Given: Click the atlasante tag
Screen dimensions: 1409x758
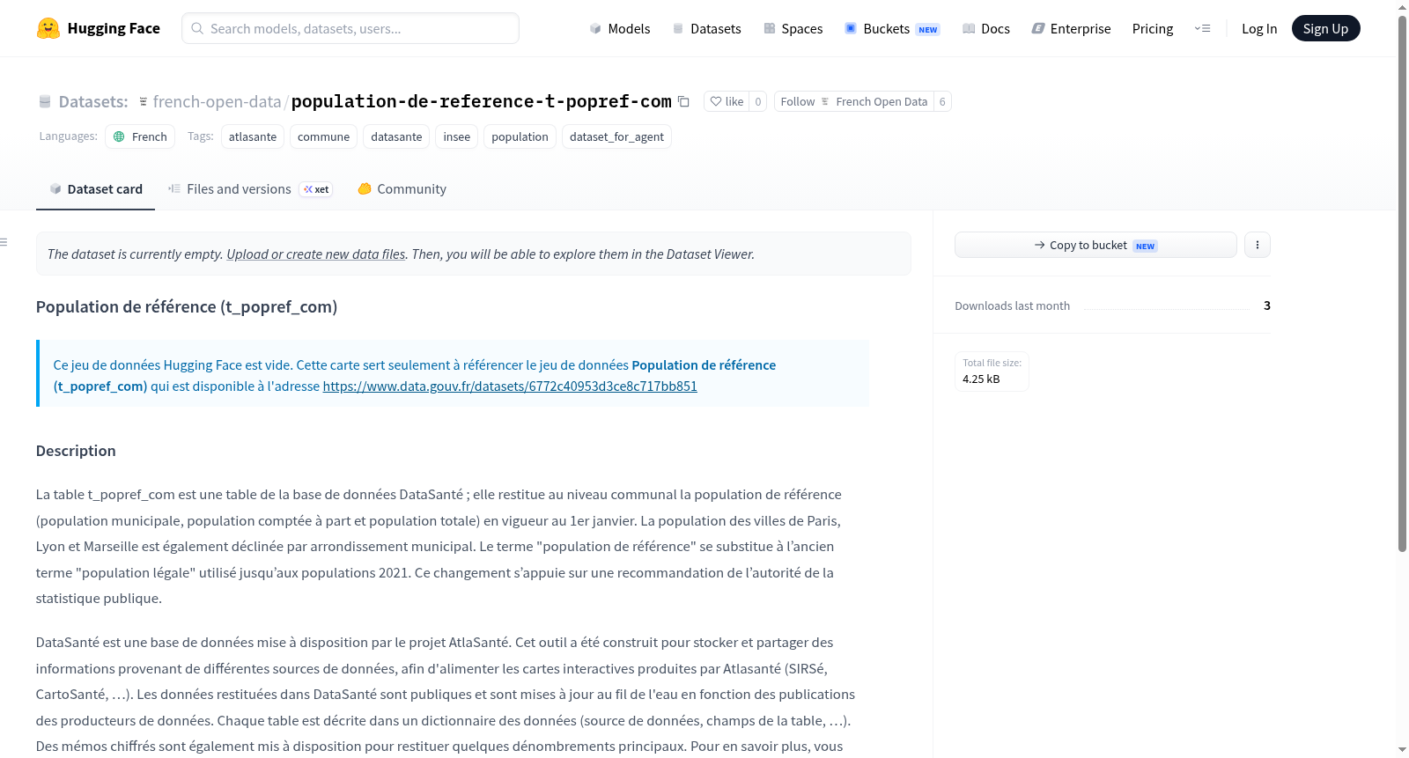Looking at the screenshot, I should tap(253, 136).
